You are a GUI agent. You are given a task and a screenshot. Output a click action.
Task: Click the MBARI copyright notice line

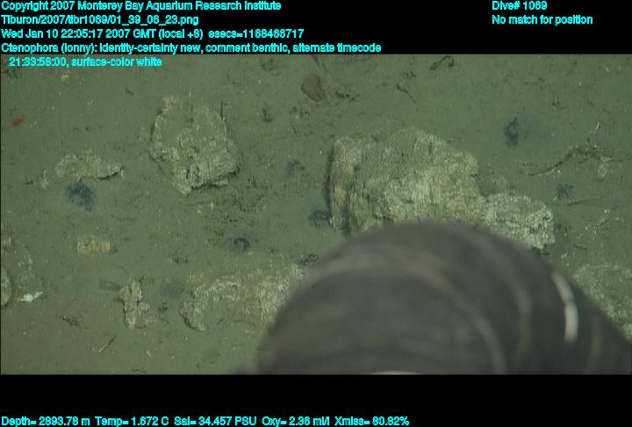point(140,6)
